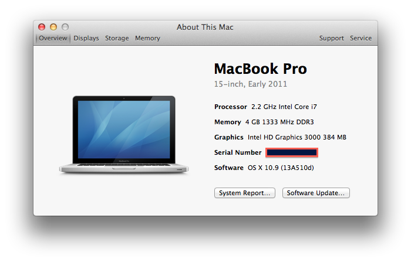Open the Displays tab
The height and width of the screenshot is (262, 411).
click(86, 38)
